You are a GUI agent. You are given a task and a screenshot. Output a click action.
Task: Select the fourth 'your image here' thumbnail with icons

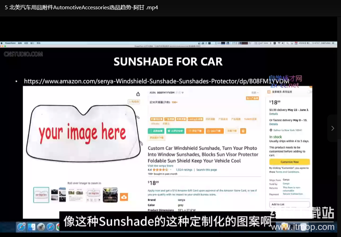(93, 195)
